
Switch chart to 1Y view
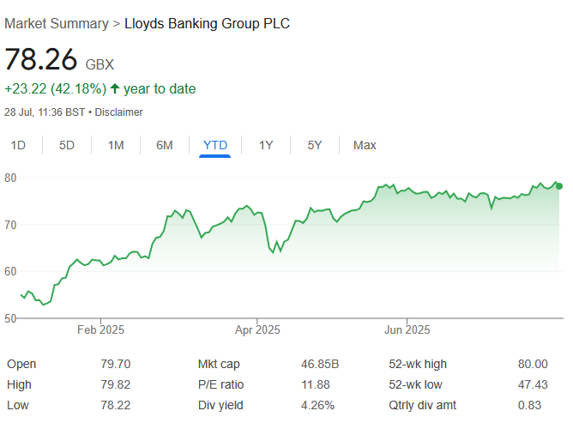[x=266, y=145]
